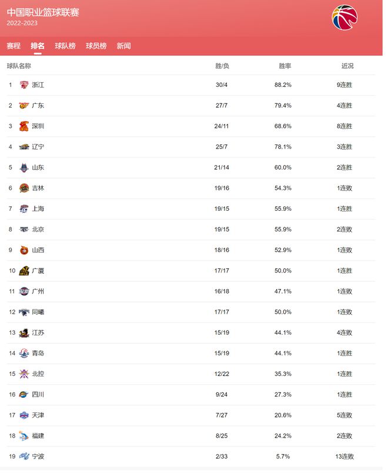Select the 球员榜 tab

[96, 46]
